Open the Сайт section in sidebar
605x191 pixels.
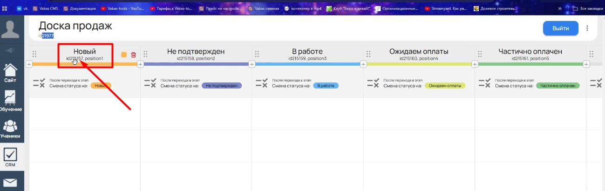[10, 73]
